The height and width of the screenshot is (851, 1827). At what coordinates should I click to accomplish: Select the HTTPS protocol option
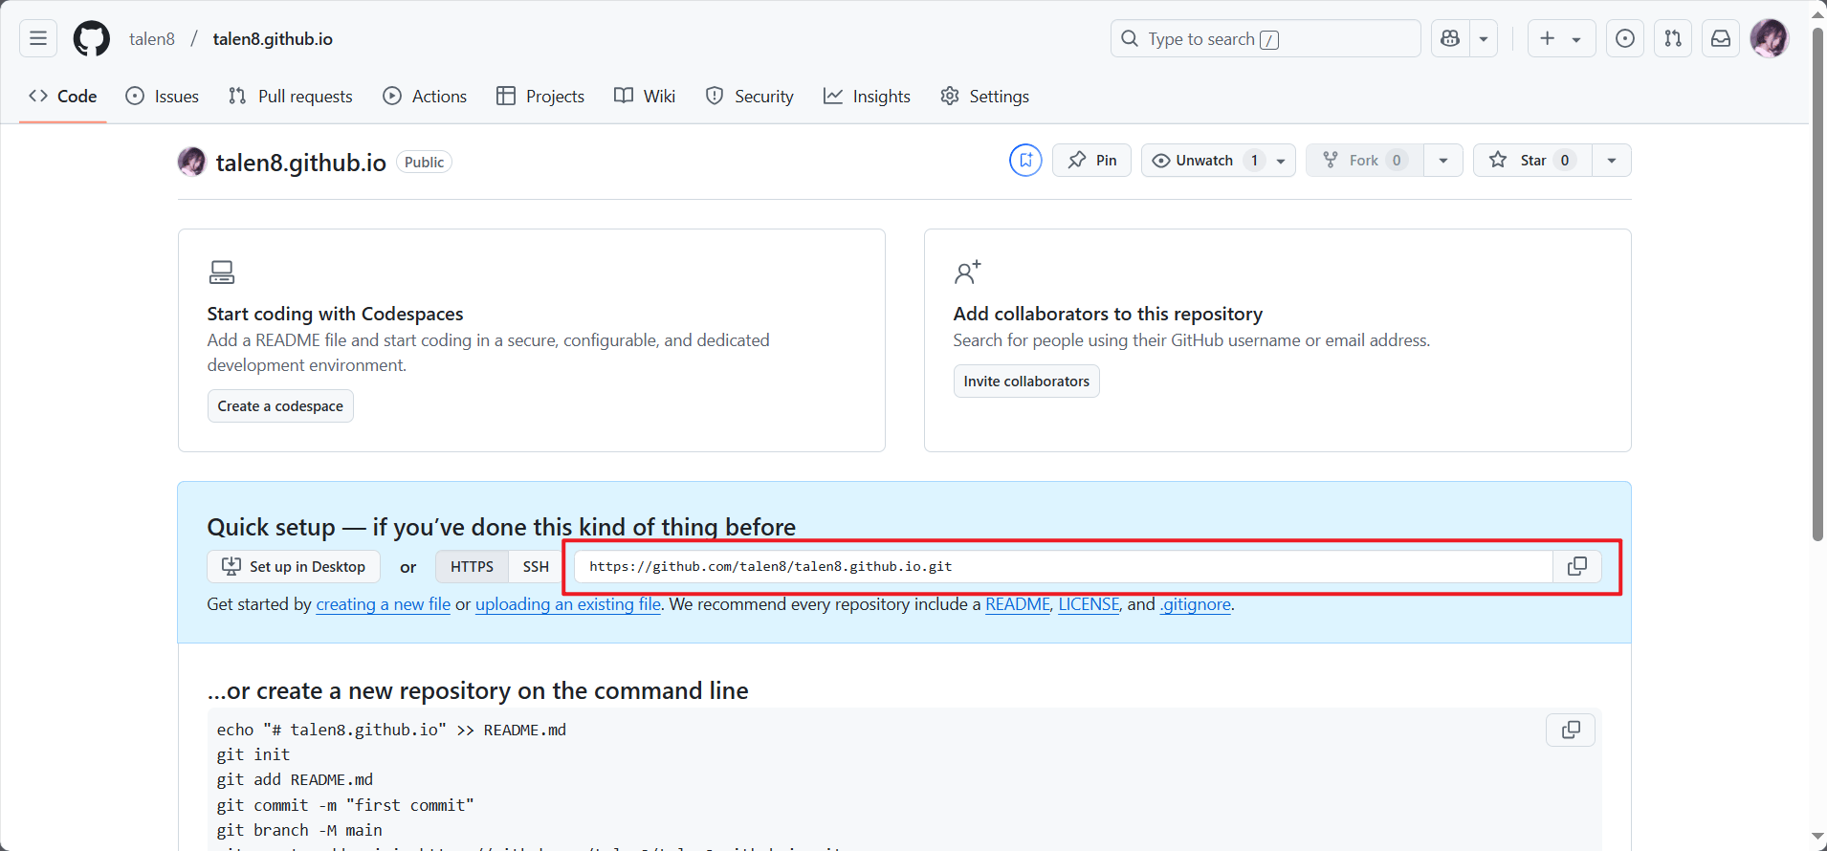(472, 566)
